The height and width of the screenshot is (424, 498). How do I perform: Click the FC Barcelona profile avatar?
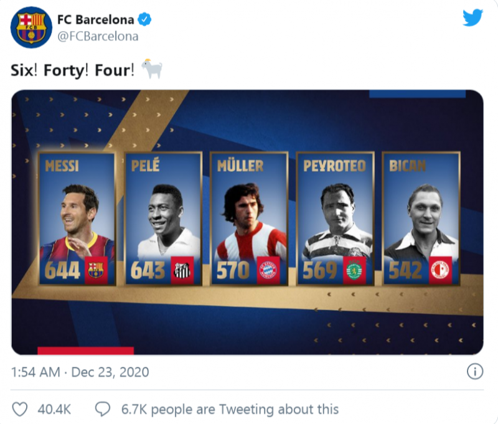(31, 27)
